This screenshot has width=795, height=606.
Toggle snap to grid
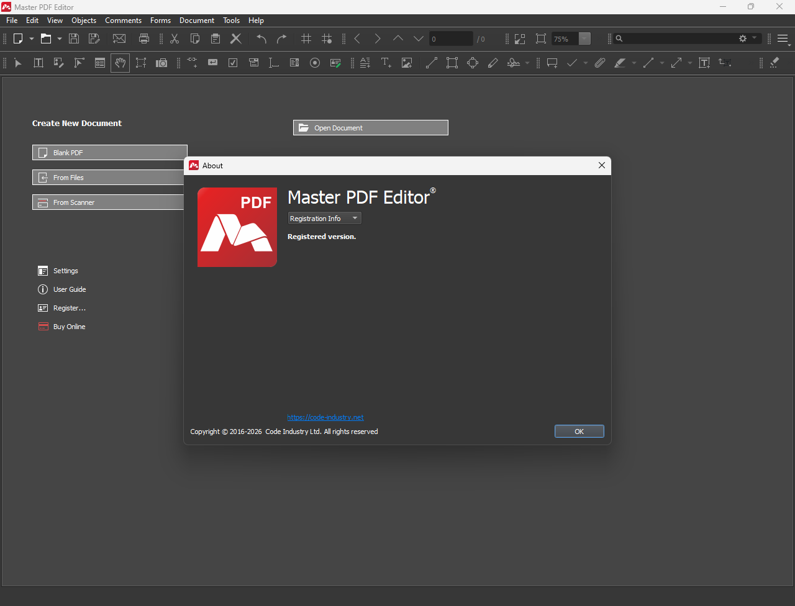[x=327, y=38]
